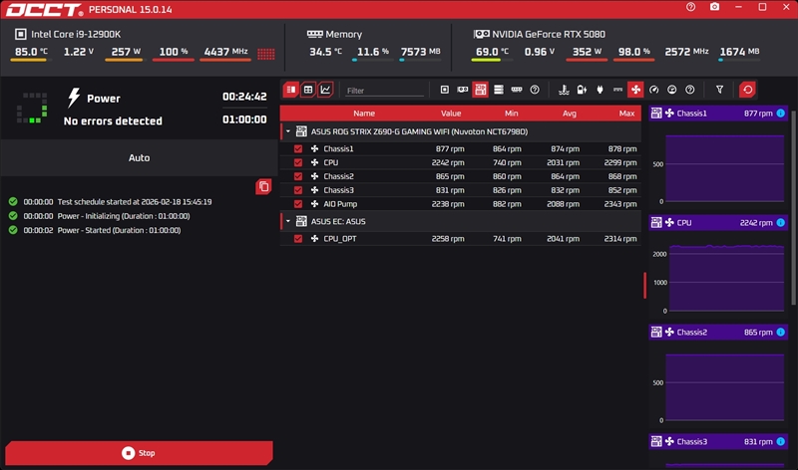Toggle frequency gauge sensor filter icon

pos(654,90)
